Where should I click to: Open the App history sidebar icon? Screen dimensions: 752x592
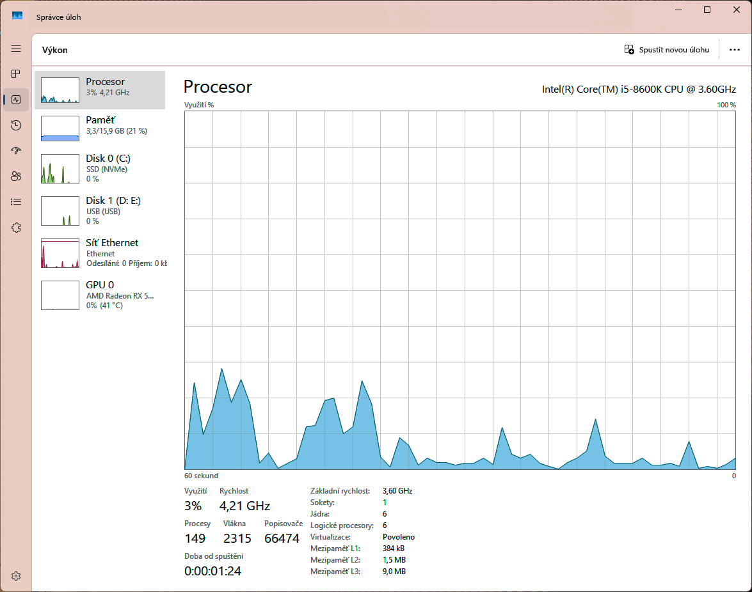pyautogui.click(x=16, y=125)
